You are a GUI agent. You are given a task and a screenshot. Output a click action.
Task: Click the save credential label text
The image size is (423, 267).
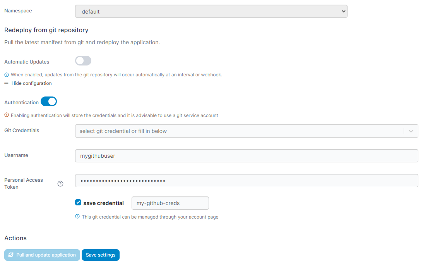[x=103, y=203]
